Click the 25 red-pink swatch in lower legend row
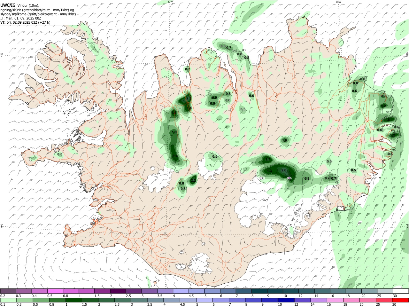The image size is (409, 307). click(x=384, y=300)
